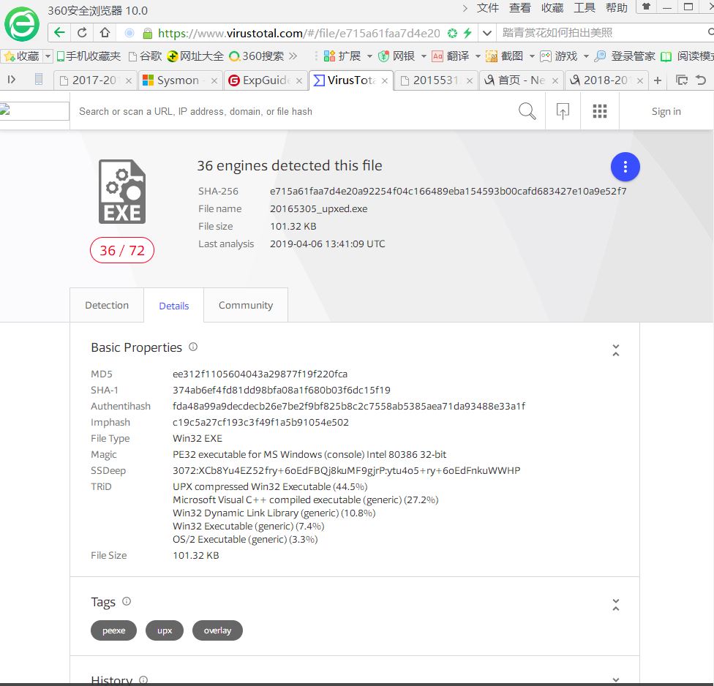Click the overlay tag
This screenshot has height=686, width=714.
pos(217,630)
